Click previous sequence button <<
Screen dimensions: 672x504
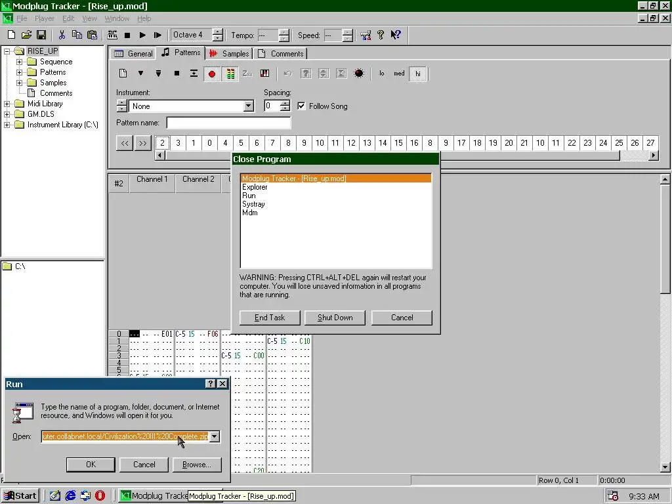[x=124, y=143]
